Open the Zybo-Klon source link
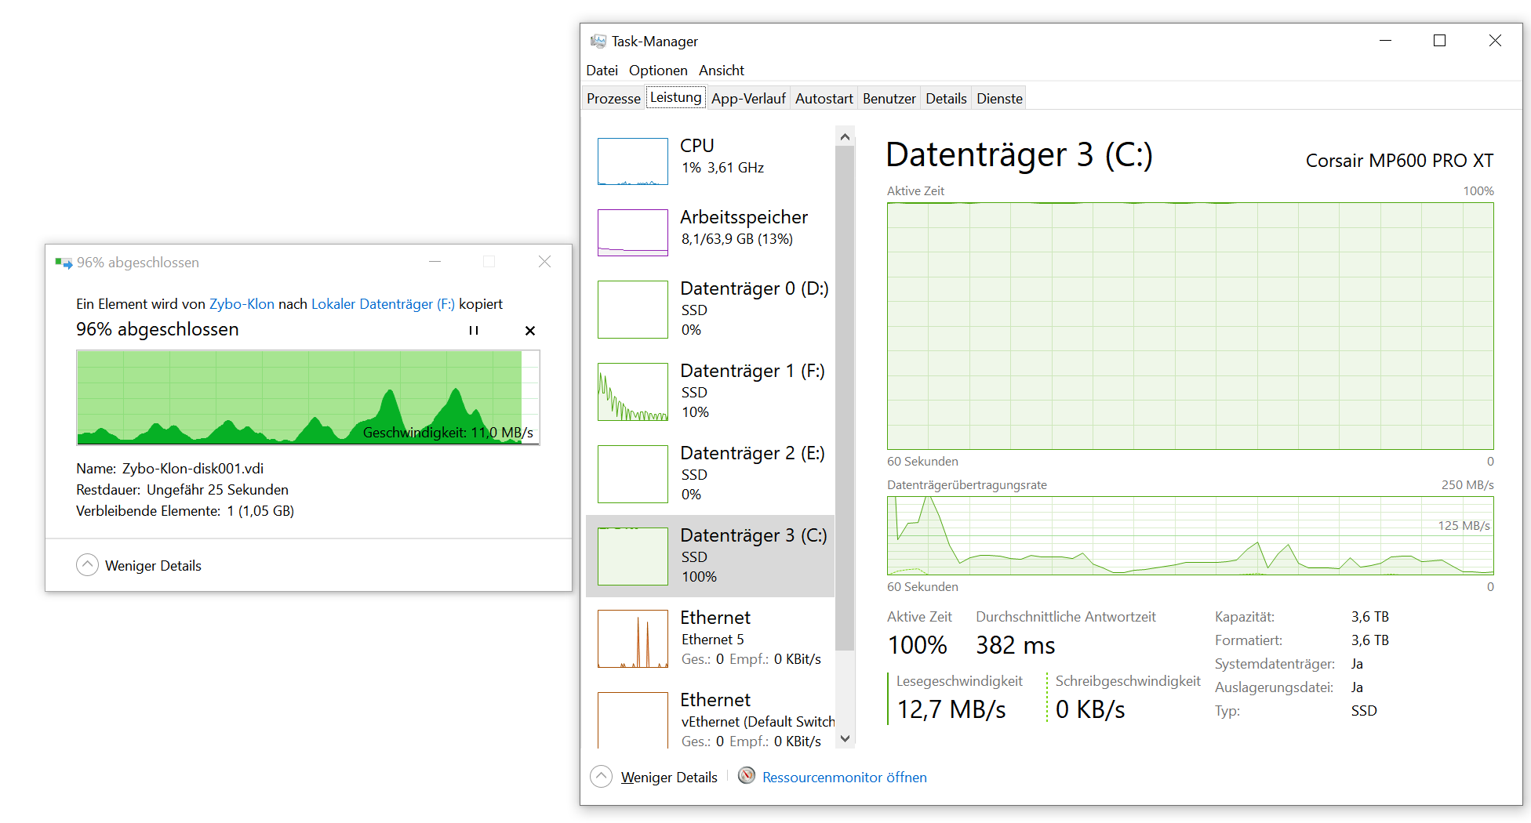Image resolution: width=1531 pixels, height=823 pixels. [x=242, y=304]
